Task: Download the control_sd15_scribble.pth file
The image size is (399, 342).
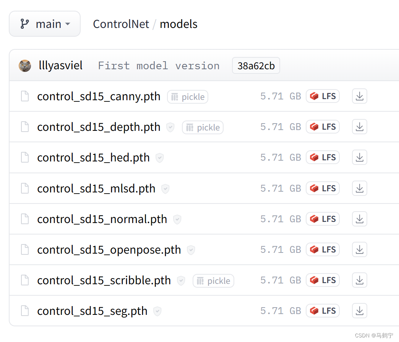Action: [359, 280]
